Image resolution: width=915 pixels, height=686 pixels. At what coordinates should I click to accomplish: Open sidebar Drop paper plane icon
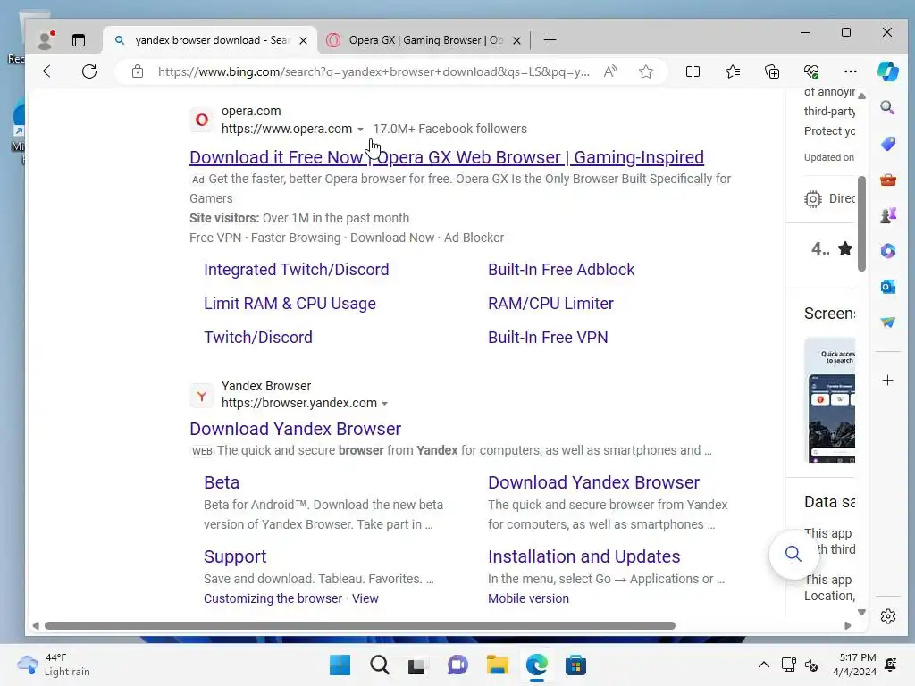(888, 322)
